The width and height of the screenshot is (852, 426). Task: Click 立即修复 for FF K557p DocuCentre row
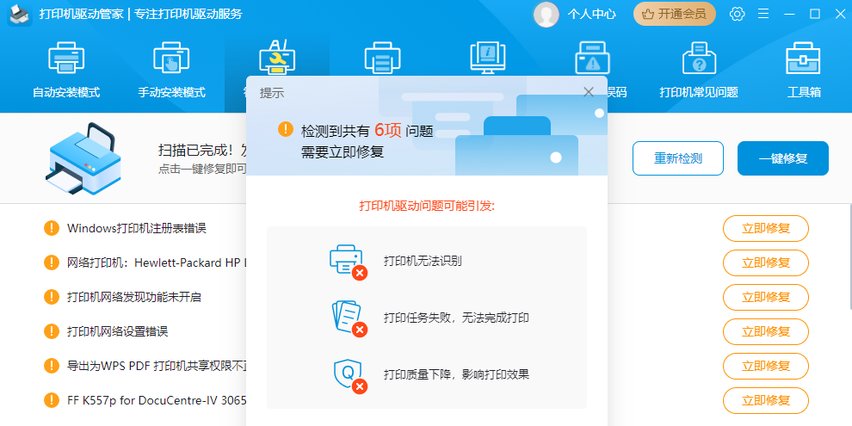(765, 400)
